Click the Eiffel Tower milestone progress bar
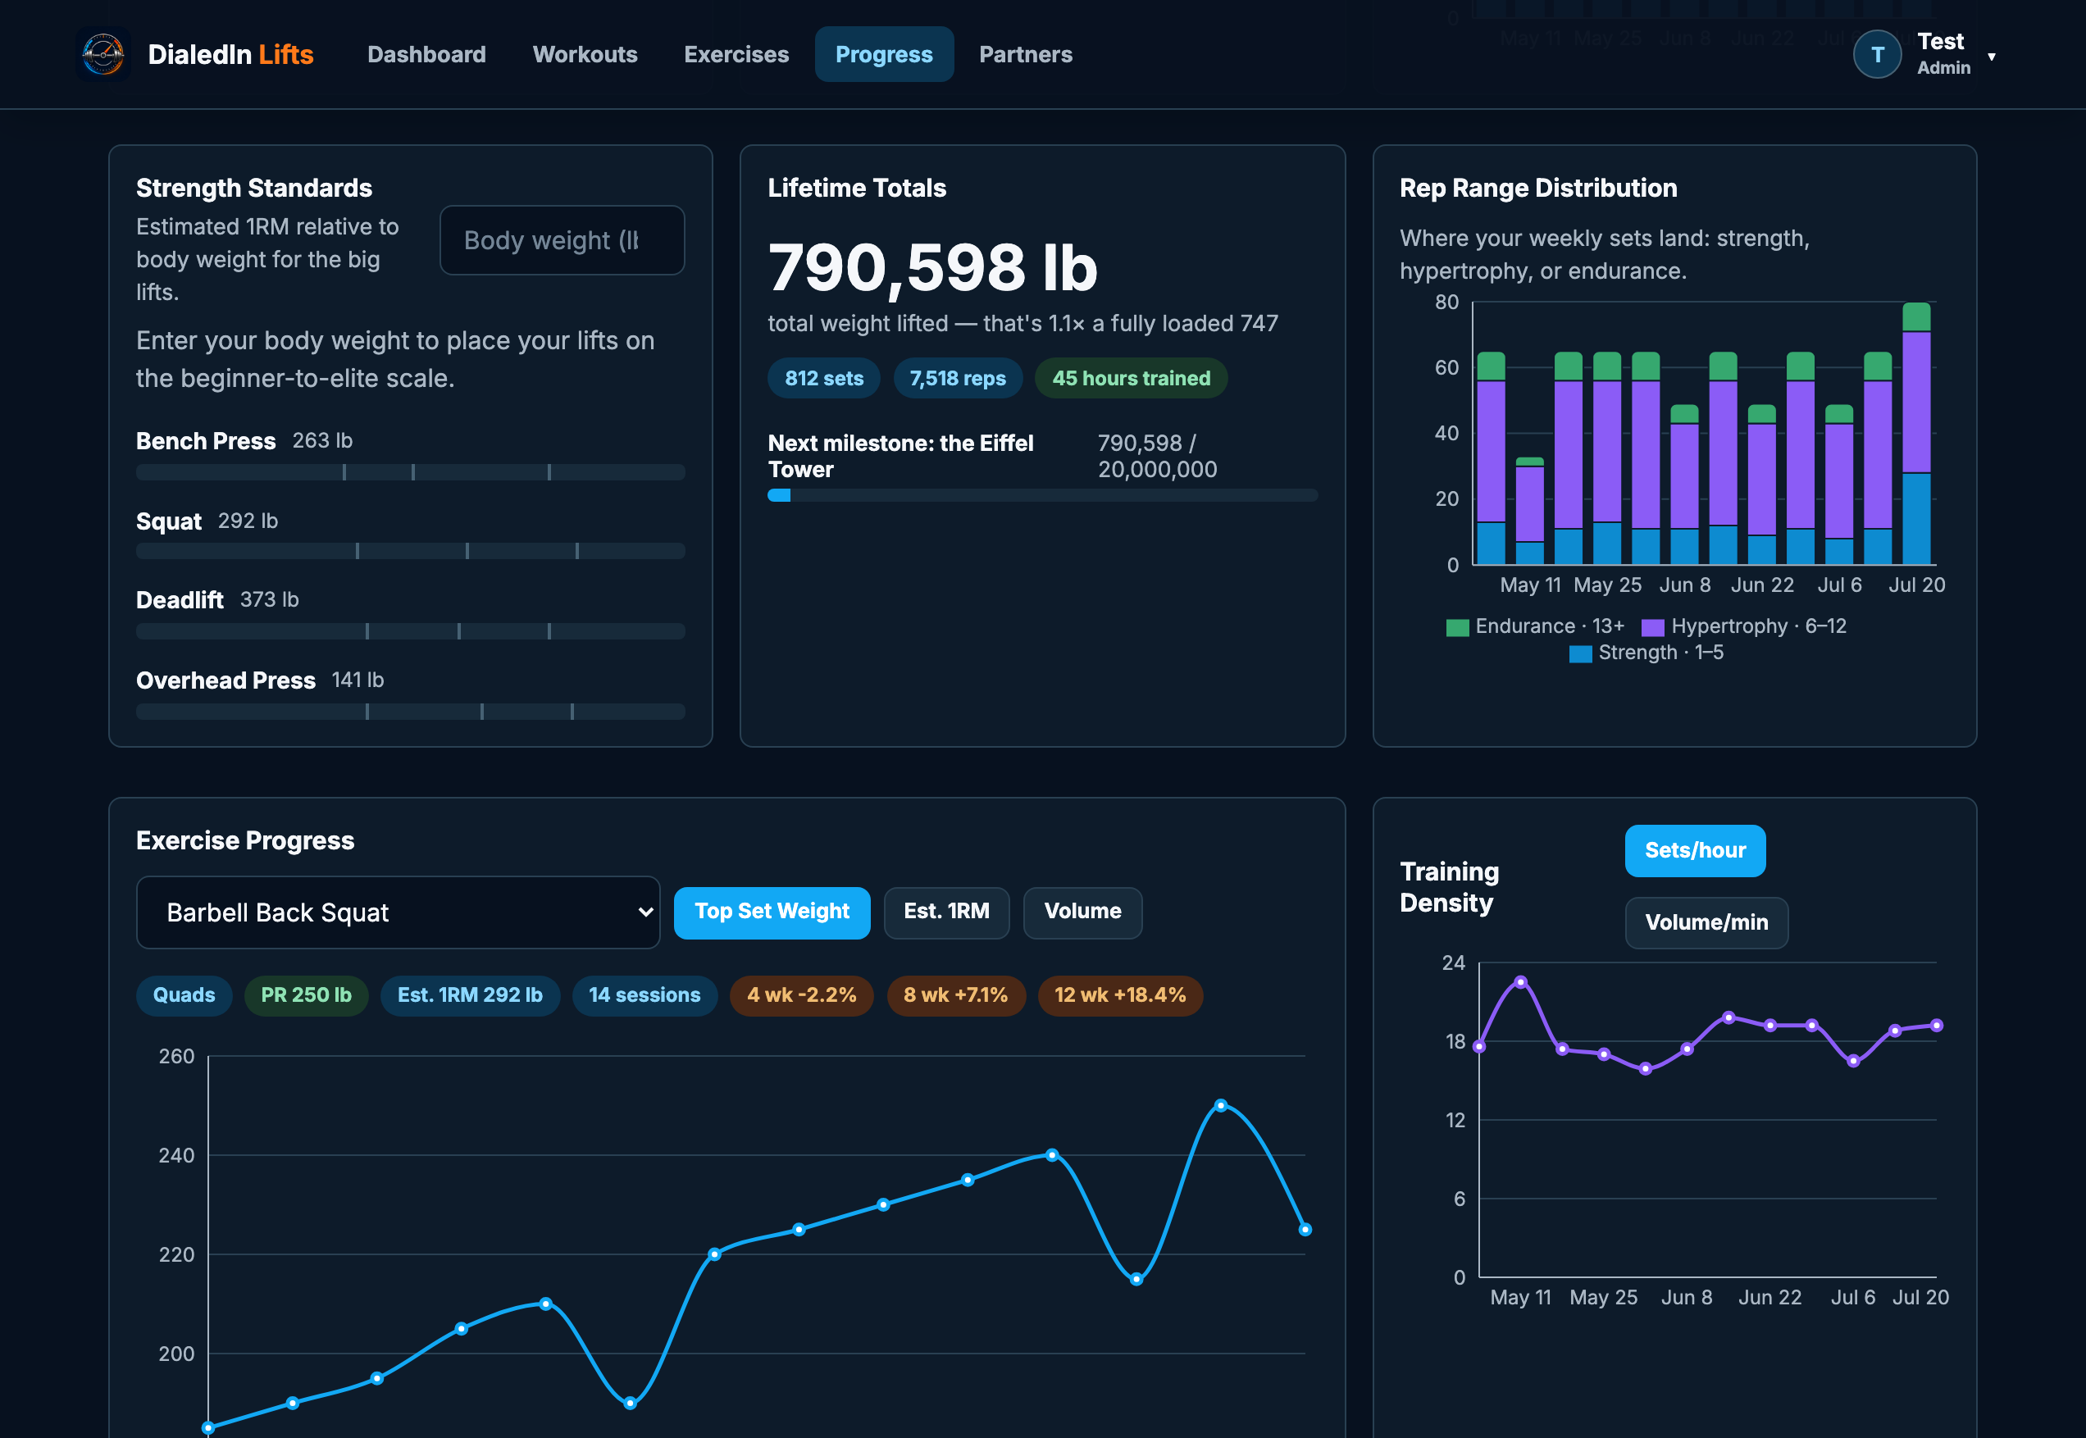Screen dimensions: 2086x1438 (x=1041, y=494)
